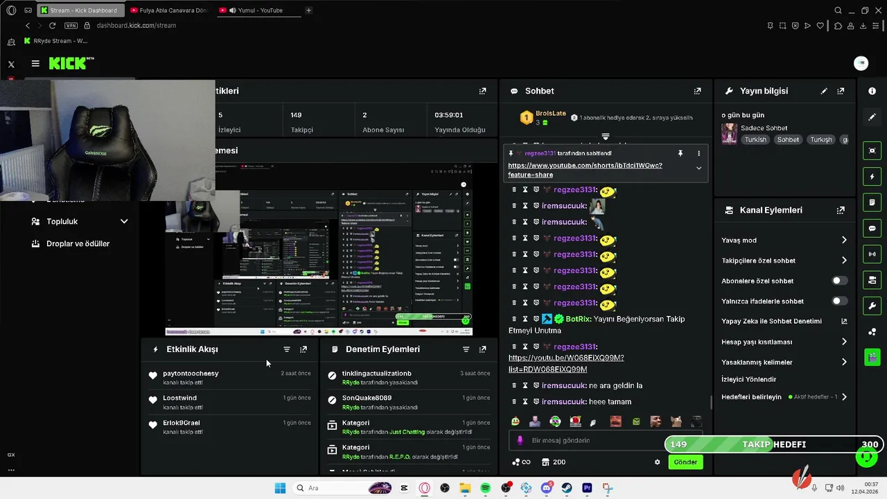This screenshot has width=887, height=499.
Task: Pop out the Sohbet chat panel
Action: [697, 91]
